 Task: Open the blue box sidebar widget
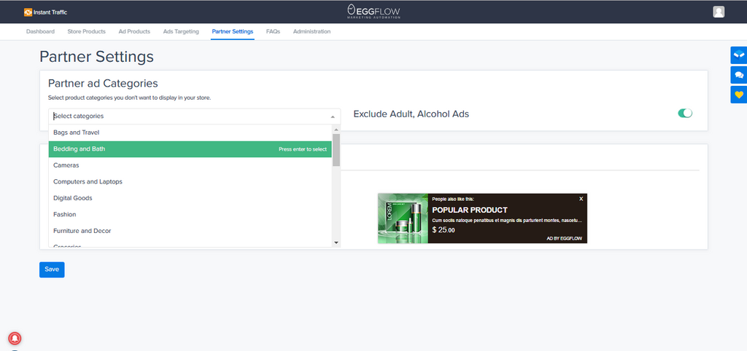click(x=739, y=55)
